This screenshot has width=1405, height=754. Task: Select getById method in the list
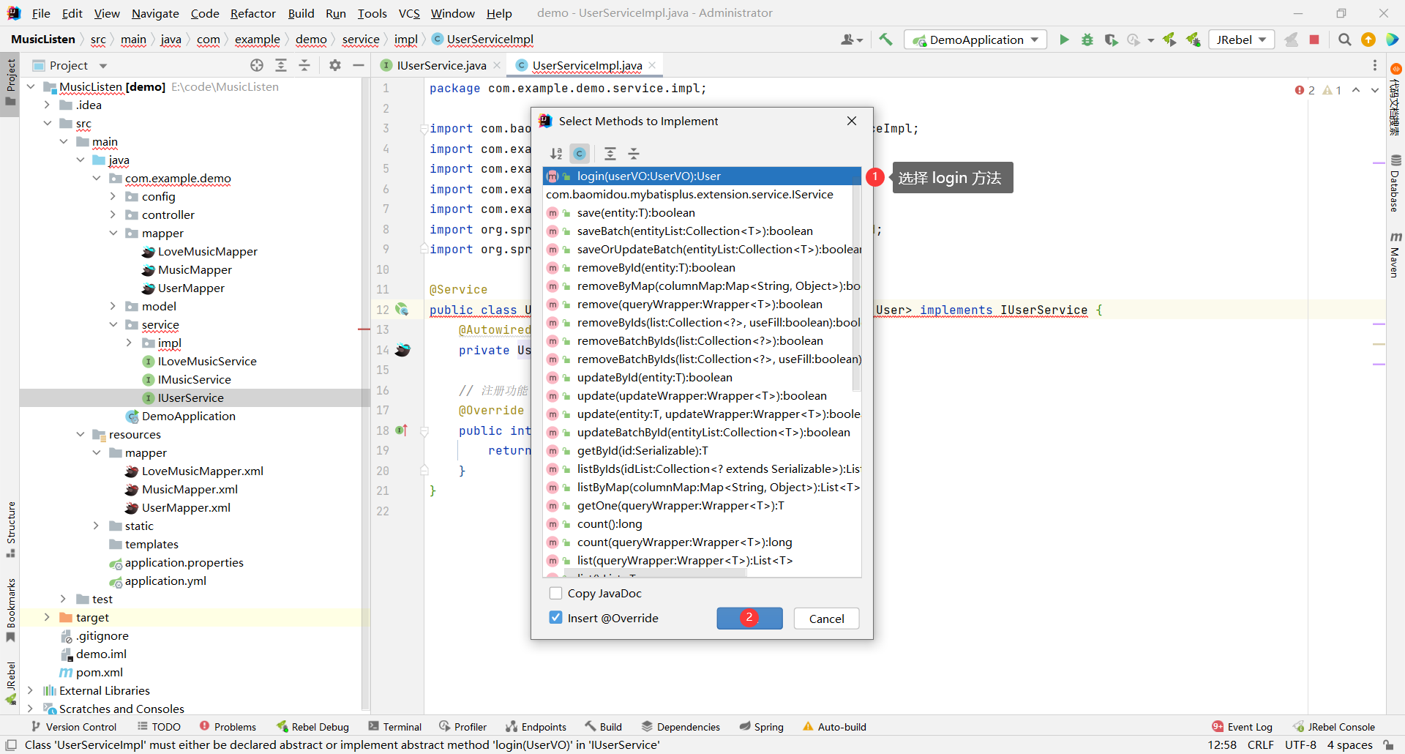pos(642,451)
